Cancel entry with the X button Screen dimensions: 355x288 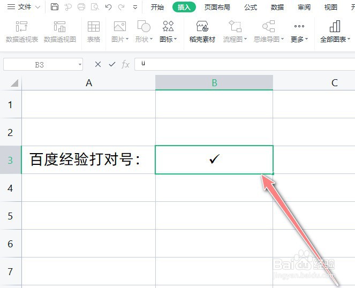pos(98,65)
